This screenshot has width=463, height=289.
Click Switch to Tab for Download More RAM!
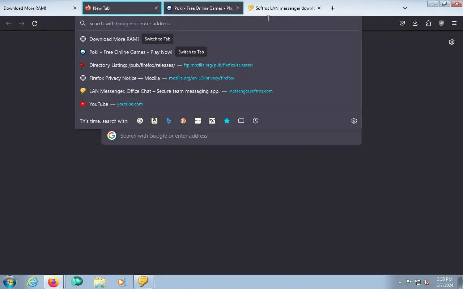click(x=157, y=39)
